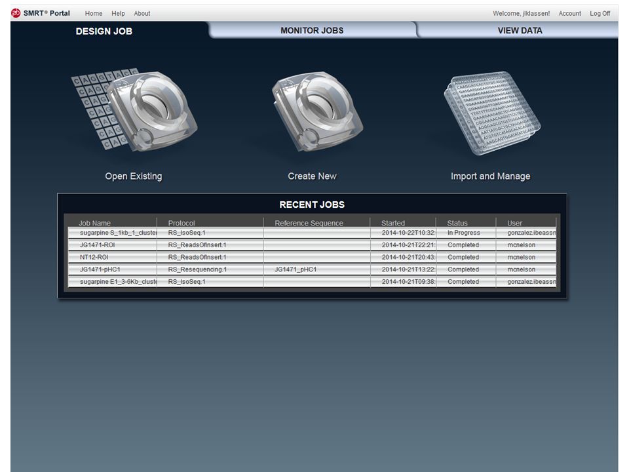Click the 2014-10-21T20:43 started cell
This screenshot has width=629, height=472.
tap(408, 257)
